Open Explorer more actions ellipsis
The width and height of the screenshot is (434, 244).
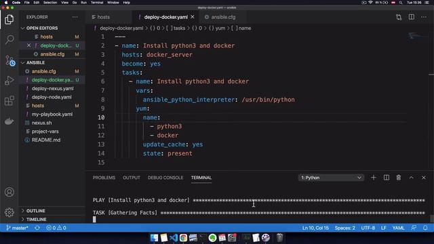(75, 17)
